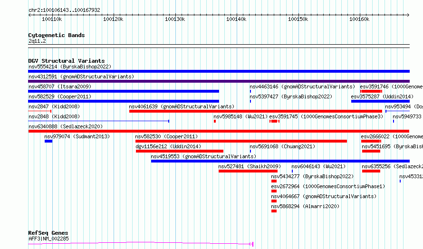The width and height of the screenshot is (423, 249).
Task: Click the nsv582530 (Cooper2011) label
Action: 166,136
